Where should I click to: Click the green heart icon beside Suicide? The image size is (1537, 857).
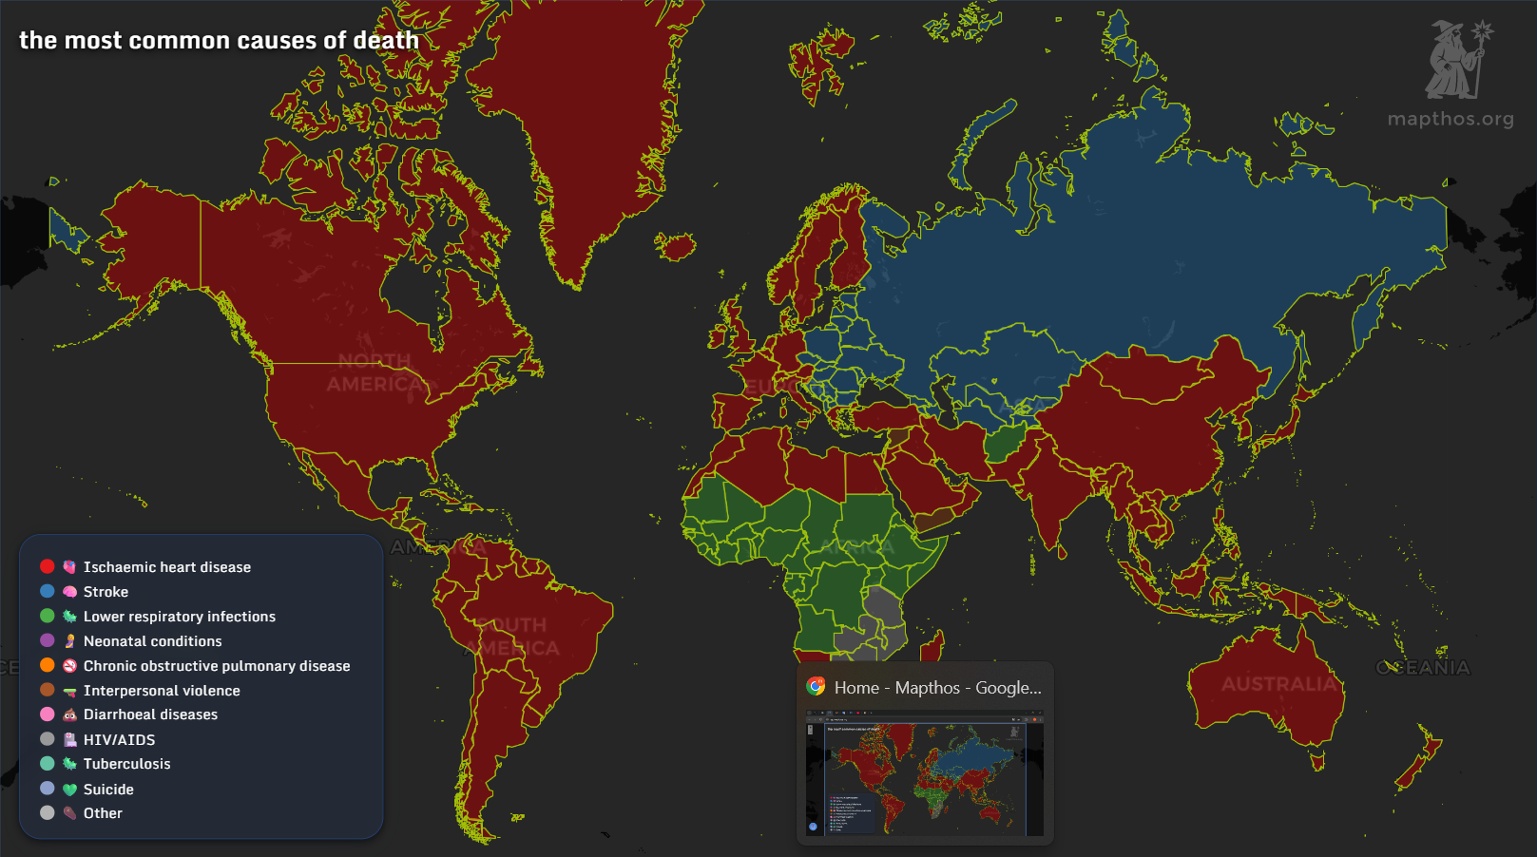pos(69,790)
